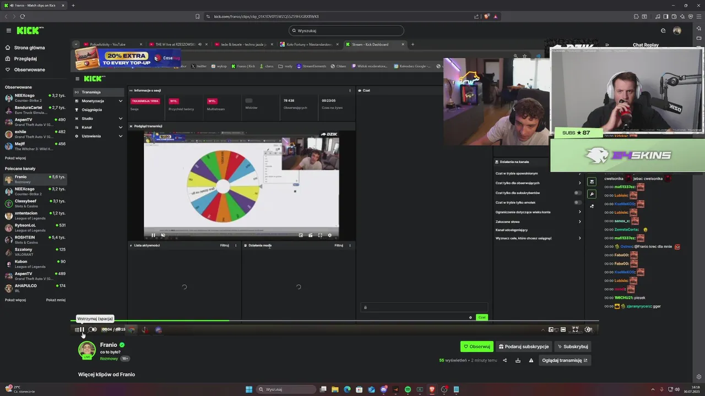Open 'Zakazane słowa' arrow in streamed dashboard
This screenshot has width=705, height=396.
click(x=579, y=222)
